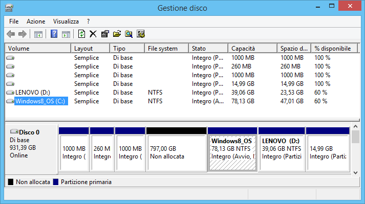
Task: Sort by the Tipo column header
Action: tap(127, 49)
